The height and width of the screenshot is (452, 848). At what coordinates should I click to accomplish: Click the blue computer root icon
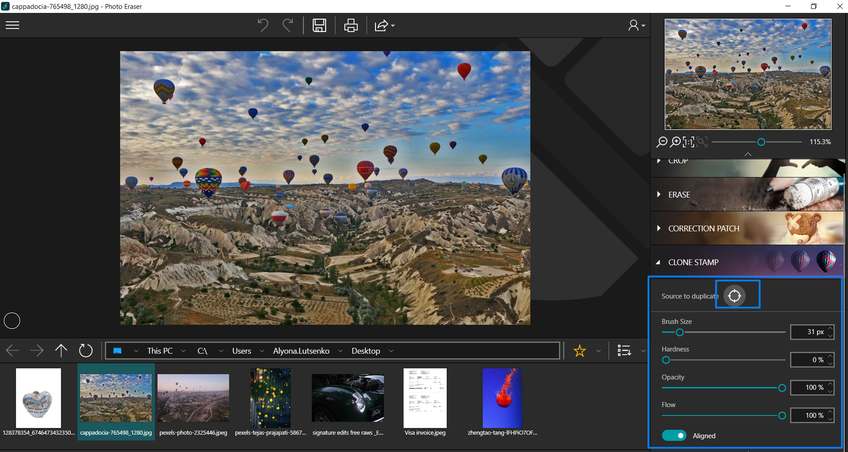(117, 351)
